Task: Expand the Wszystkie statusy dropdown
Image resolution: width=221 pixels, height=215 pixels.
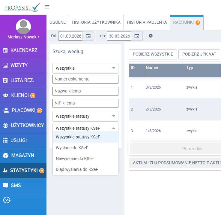Action: (85, 116)
